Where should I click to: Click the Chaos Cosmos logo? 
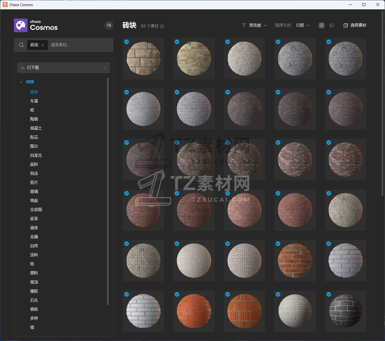36,25
